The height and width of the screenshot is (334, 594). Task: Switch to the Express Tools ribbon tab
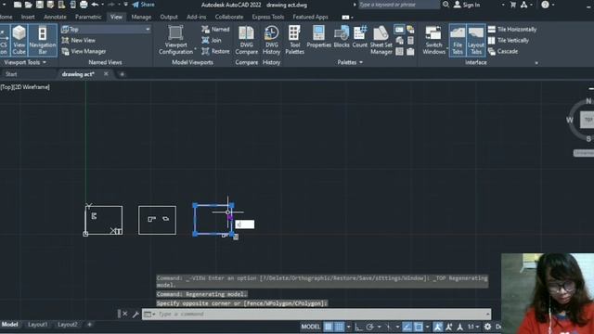(268, 17)
